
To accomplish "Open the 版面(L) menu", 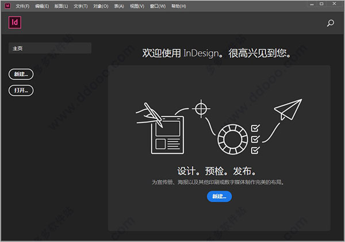I will click(x=61, y=6).
